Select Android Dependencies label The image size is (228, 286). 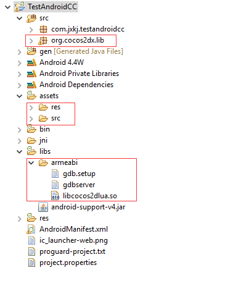click(x=76, y=85)
